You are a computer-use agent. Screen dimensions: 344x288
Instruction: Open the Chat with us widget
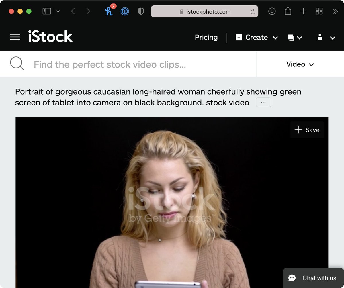313,278
